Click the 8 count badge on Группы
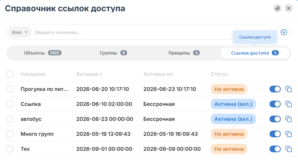Viewport: 298px width, 162px height. [124, 53]
